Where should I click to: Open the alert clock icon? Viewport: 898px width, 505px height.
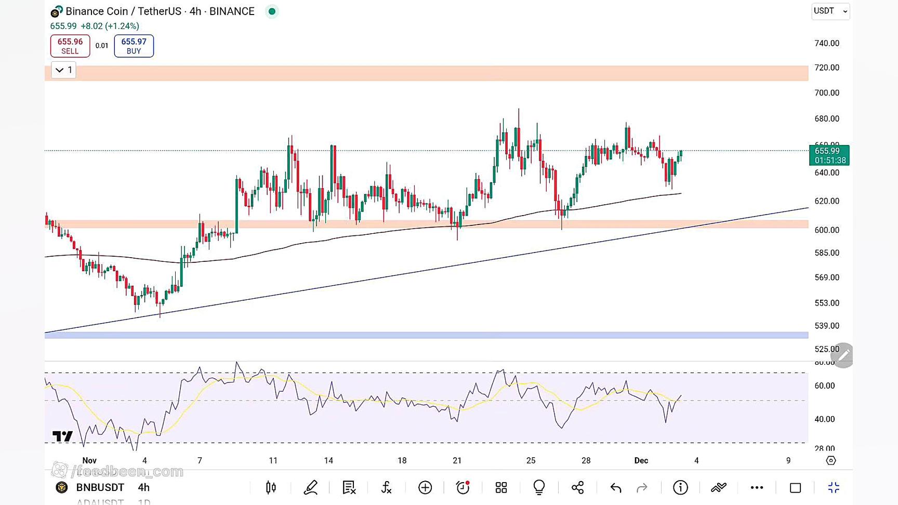[x=463, y=487]
